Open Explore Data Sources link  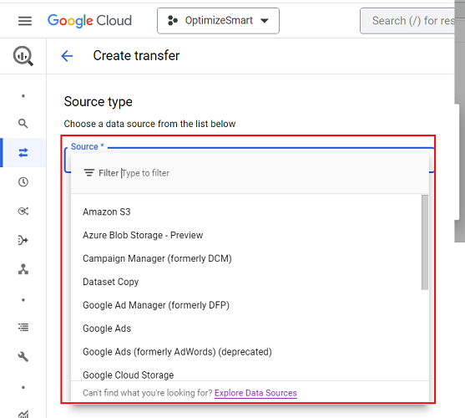pyautogui.click(x=255, y=393)
